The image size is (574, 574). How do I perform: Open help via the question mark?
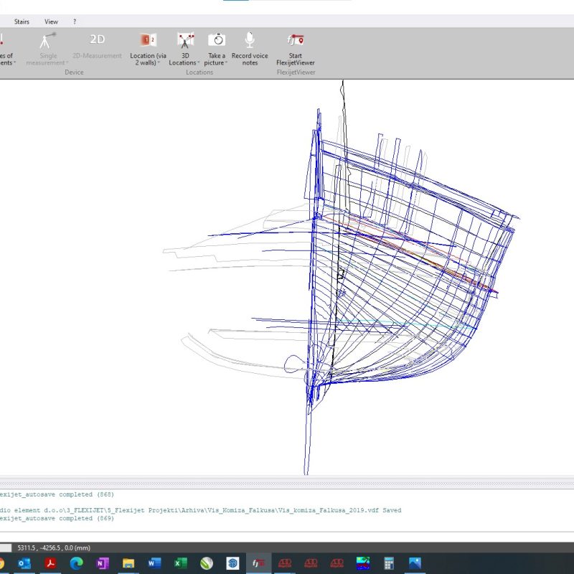click(x=75, y=22)
